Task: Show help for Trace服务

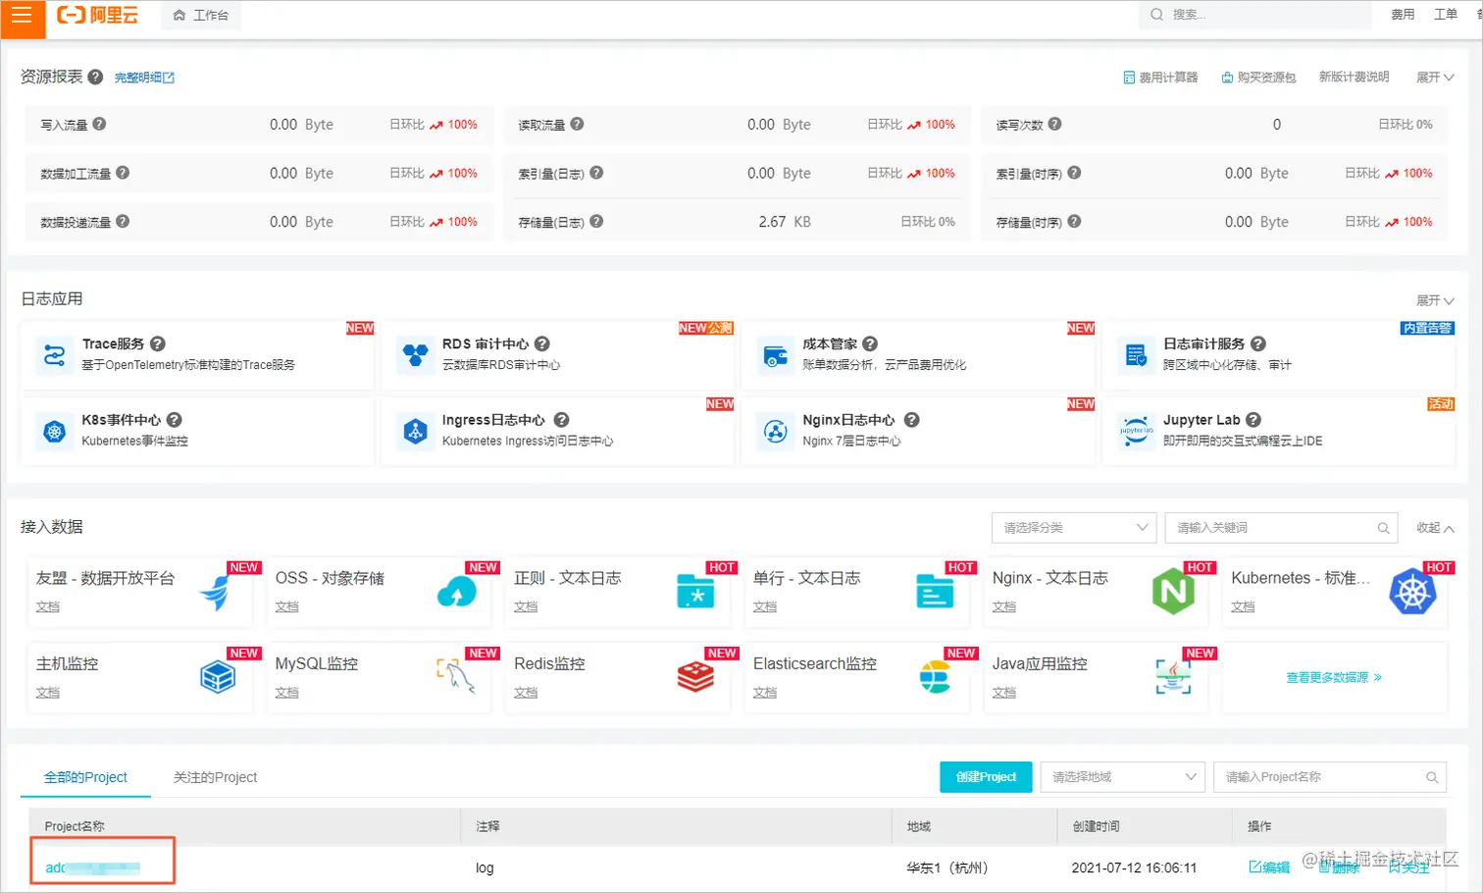Action: pos(158,343)
